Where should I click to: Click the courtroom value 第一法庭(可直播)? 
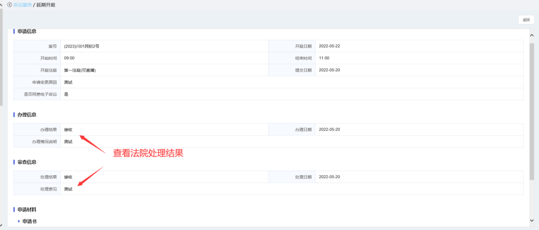(x=80, y=70)
